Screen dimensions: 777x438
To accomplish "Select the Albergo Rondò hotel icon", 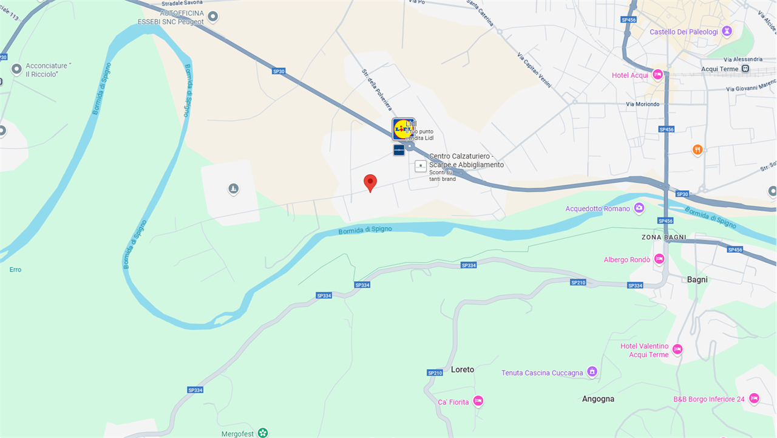I will 659,259.
